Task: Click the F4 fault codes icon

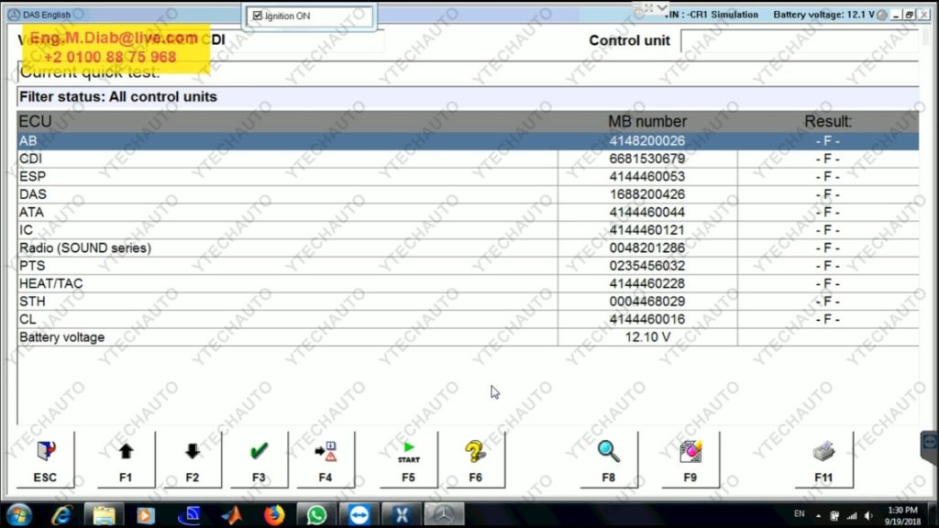Action: [x=326, y=459]
